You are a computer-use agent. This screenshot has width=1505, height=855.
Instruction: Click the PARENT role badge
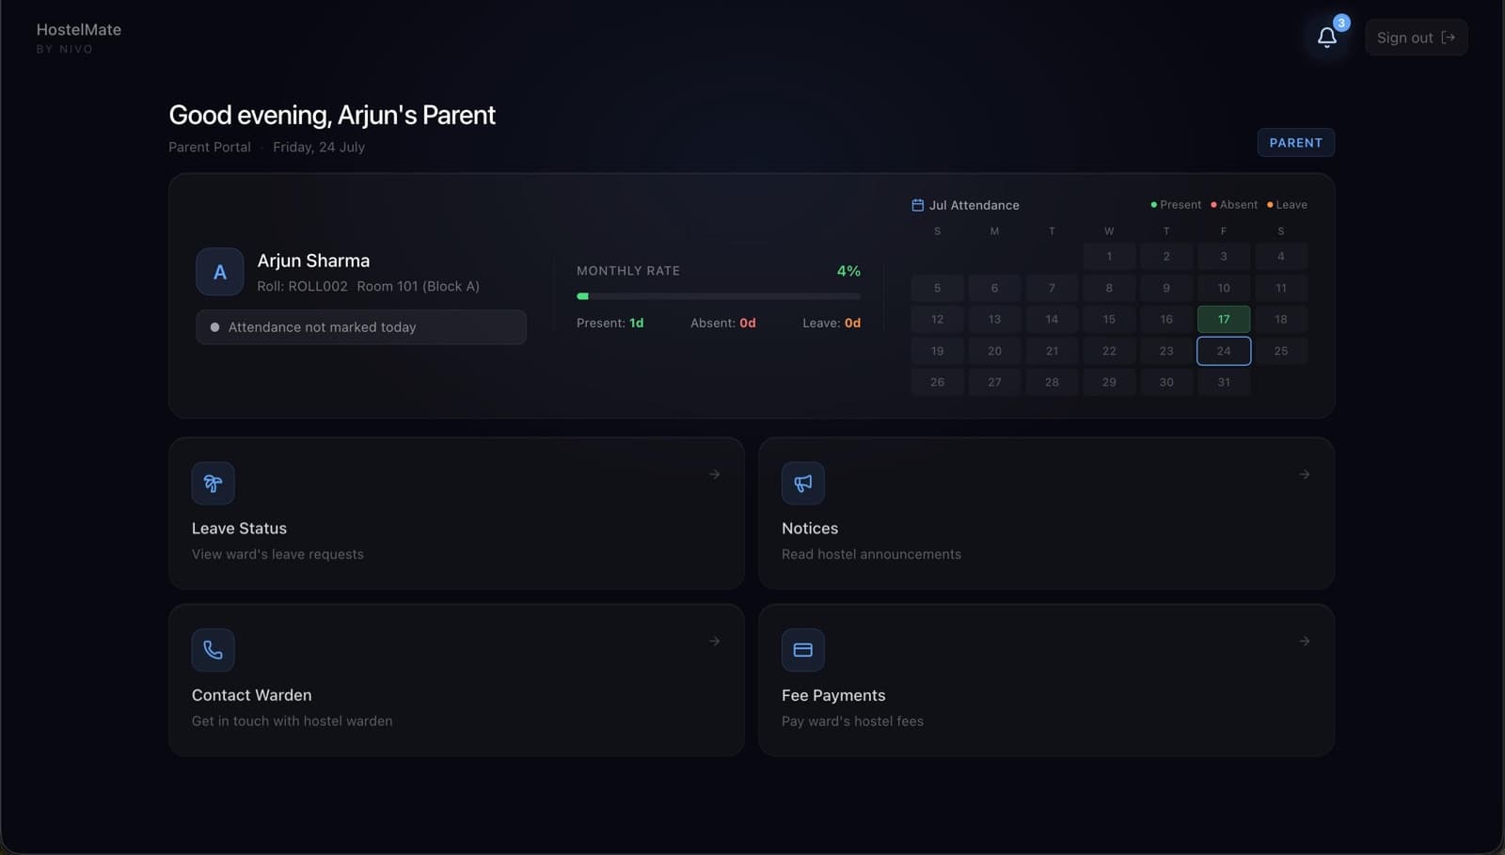tap(1295, 143)
